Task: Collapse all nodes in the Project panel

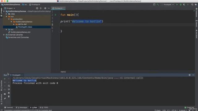Action: pos(41,8)
